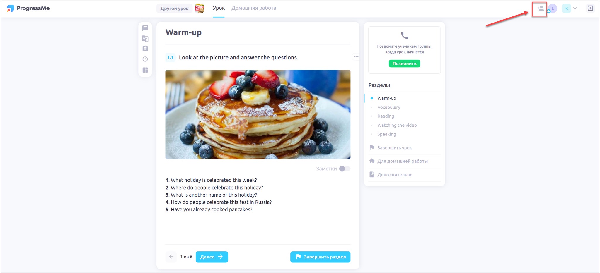This screenshot has height=273, width=600.
Task: Open the layout board icon
Action: (145, 70)
